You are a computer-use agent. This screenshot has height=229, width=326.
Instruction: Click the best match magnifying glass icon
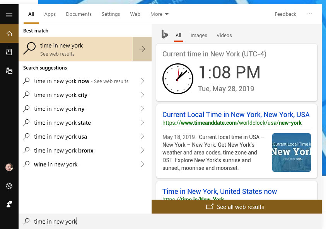(x=29, y=48)
